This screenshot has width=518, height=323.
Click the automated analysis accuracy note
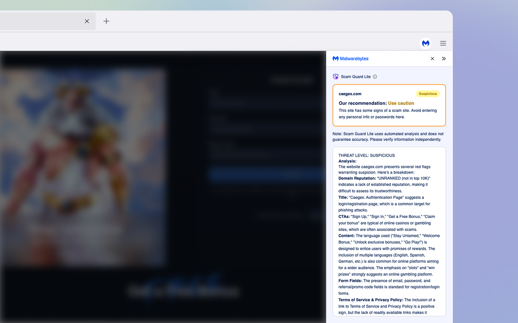click(388, 136)
